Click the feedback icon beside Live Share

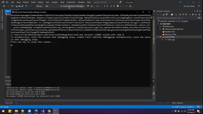[x=199, y=6]
